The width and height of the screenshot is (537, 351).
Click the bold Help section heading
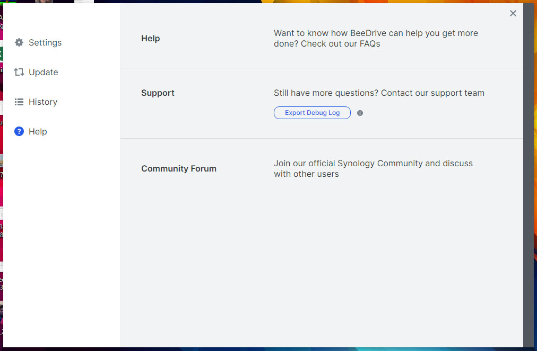[x=150, y=38]
